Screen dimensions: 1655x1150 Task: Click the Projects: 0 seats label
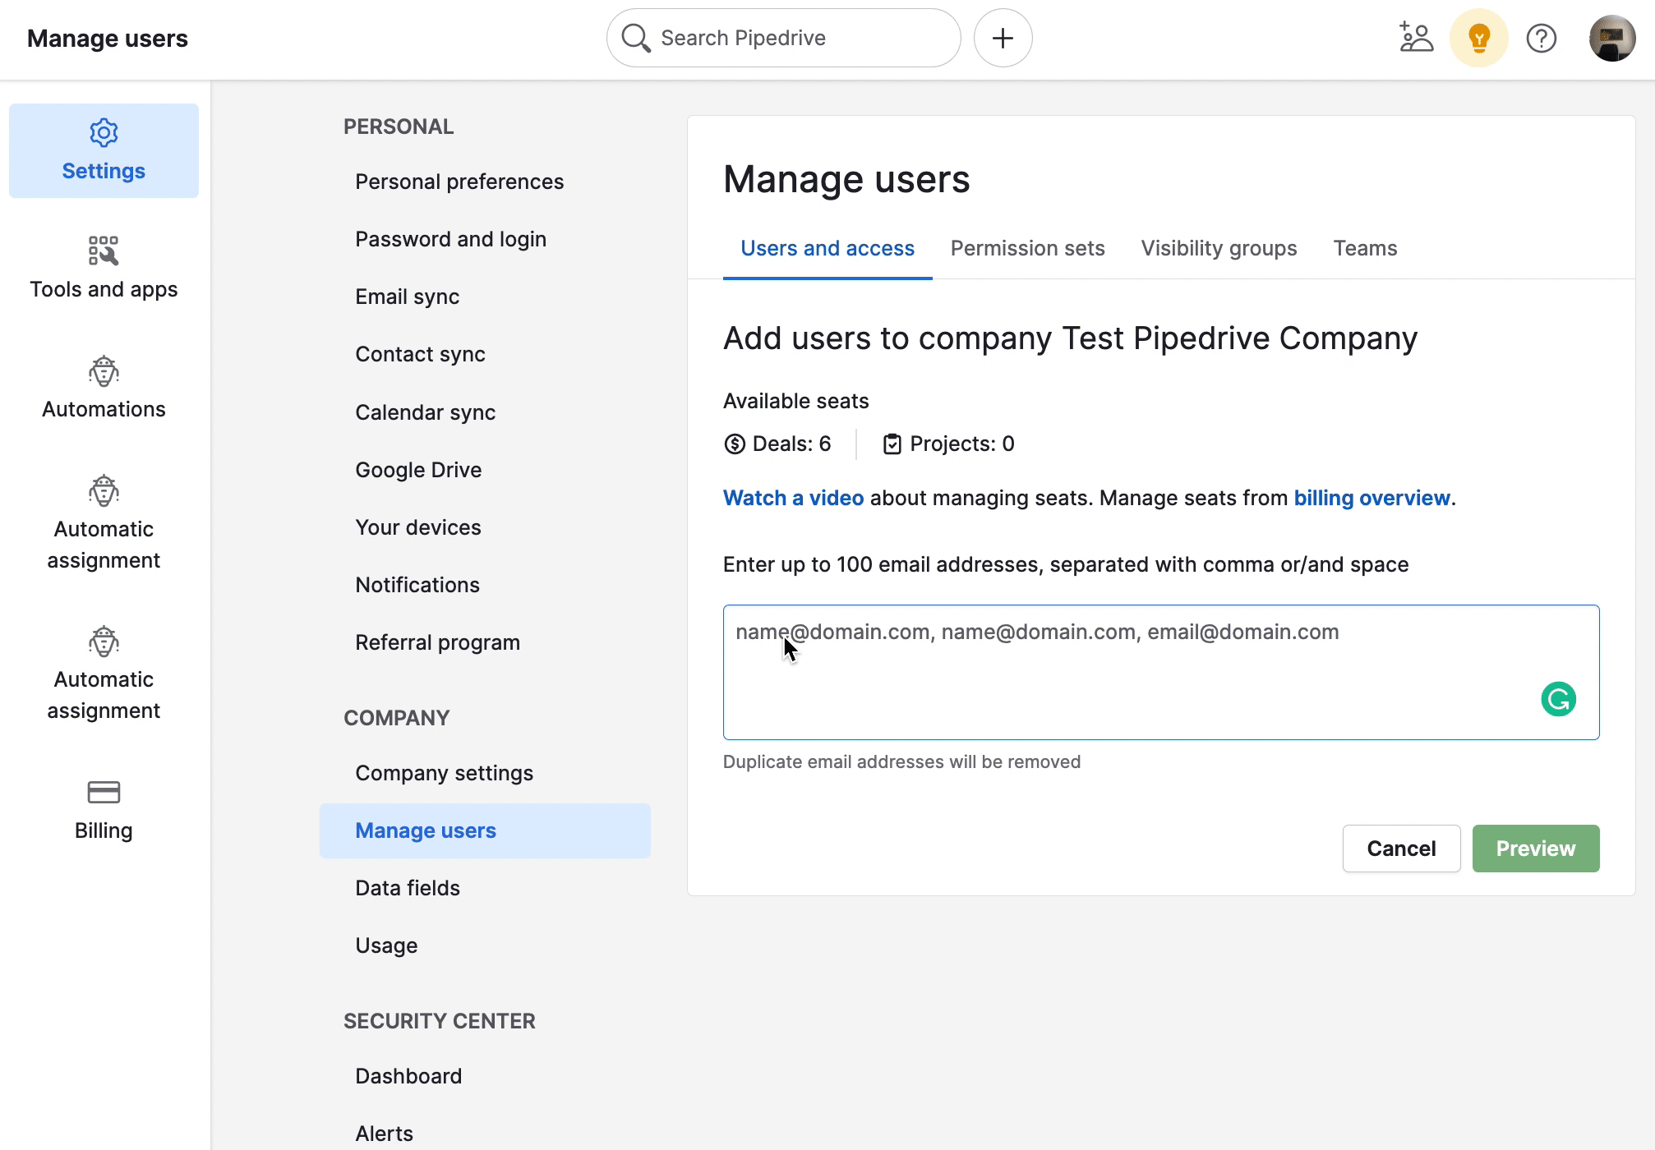[x=948, y=444]
